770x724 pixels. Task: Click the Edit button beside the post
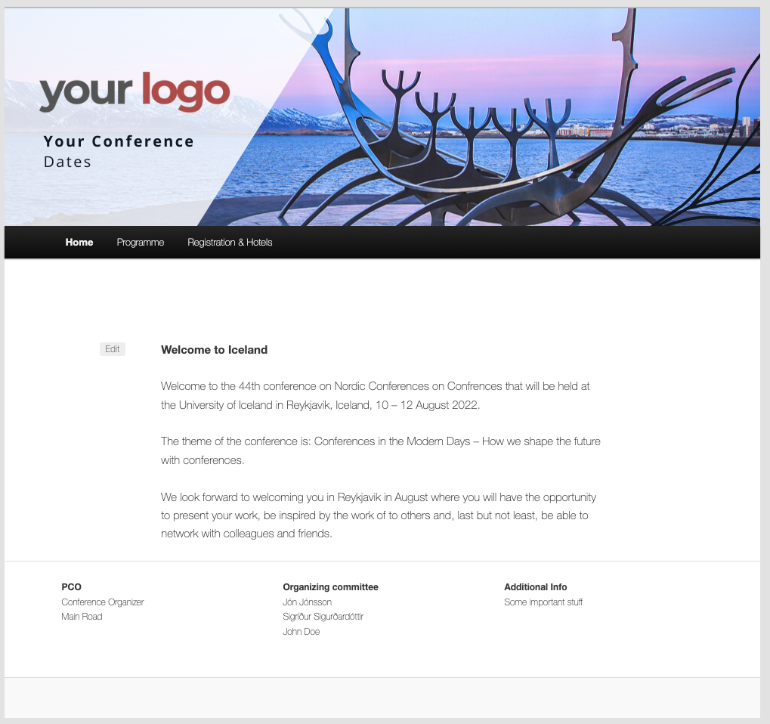tap(113, 348)
